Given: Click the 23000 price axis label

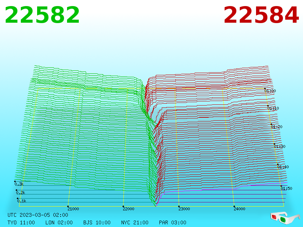Looking at the screenshot, I should 184,209.
